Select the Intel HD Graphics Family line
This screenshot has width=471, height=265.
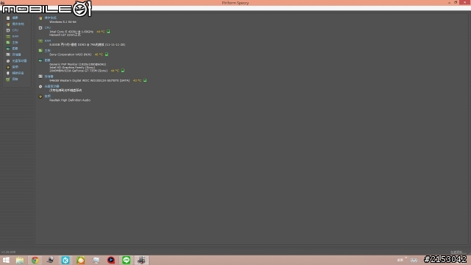(72, 68)
